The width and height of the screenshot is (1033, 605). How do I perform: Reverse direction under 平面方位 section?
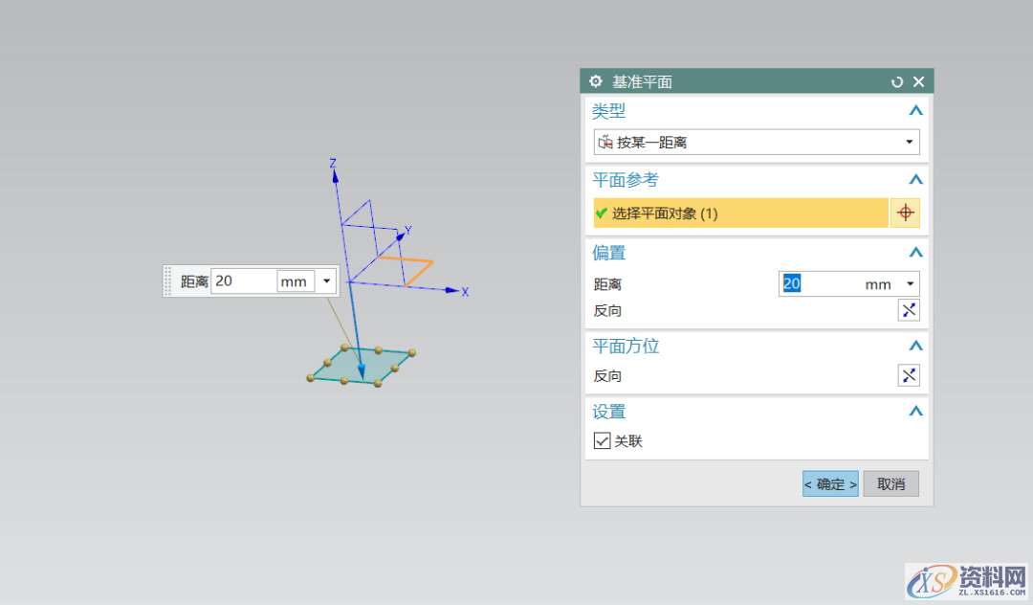click(x=908, y=375)
